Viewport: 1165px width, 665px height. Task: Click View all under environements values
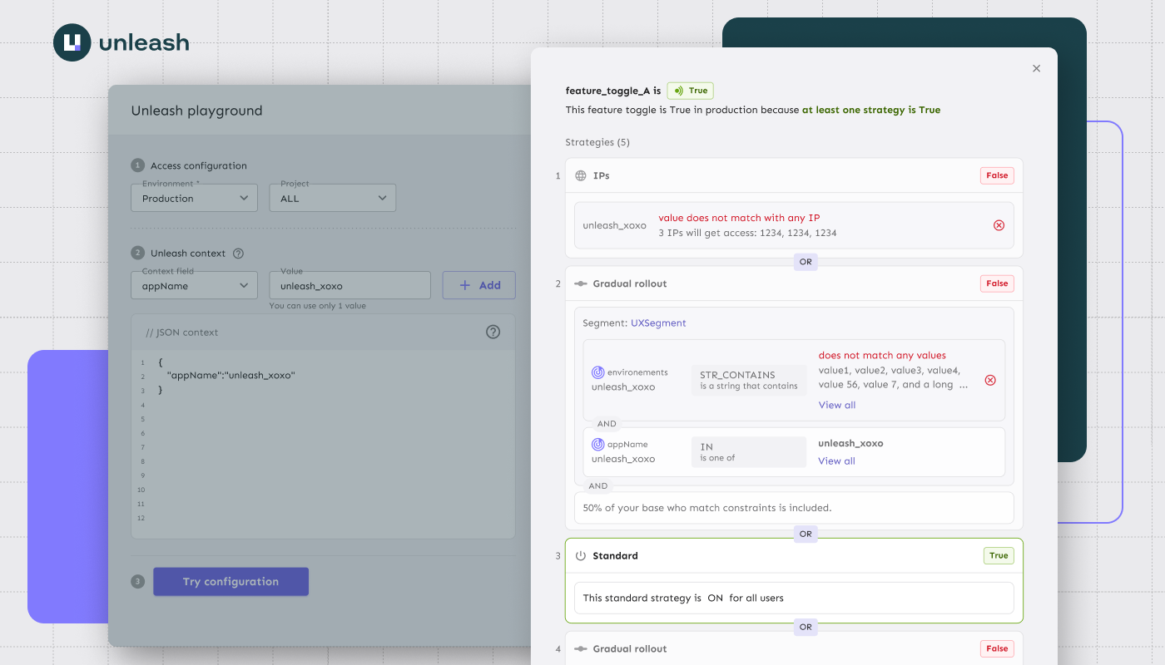(836, 405)
